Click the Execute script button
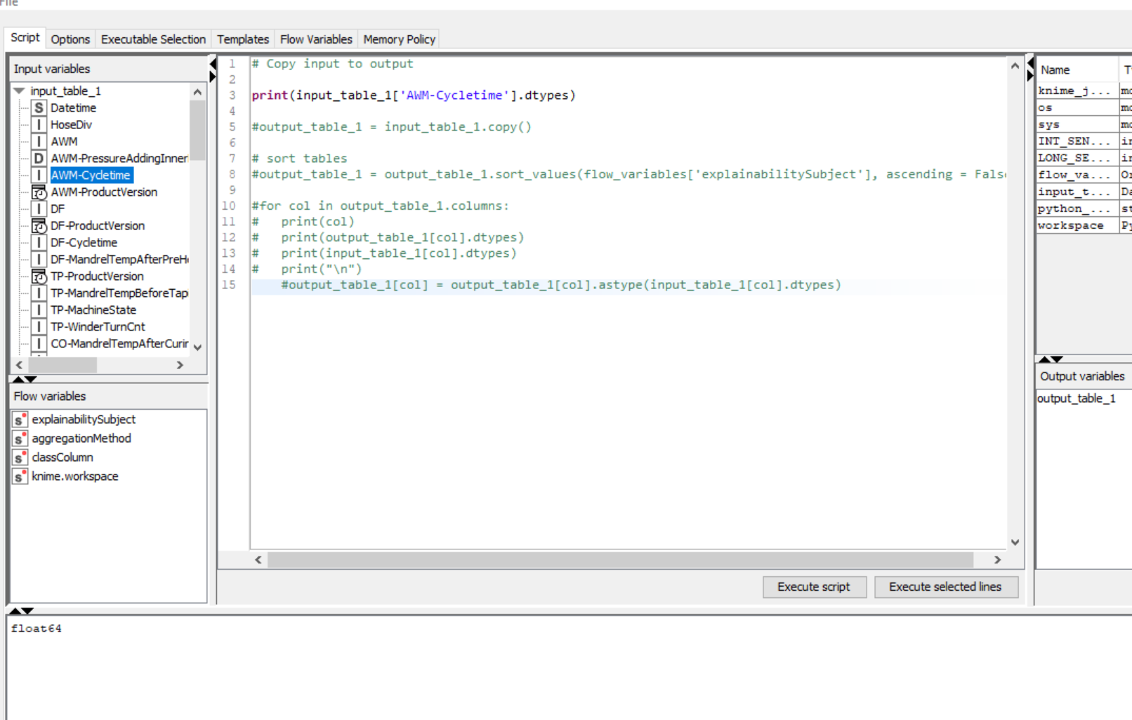The height and width of the screenshot is (720, 1132). [x=814, y=587]
